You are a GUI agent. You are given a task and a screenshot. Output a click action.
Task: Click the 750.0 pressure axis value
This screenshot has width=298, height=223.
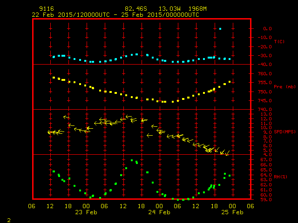click(265, 92)
